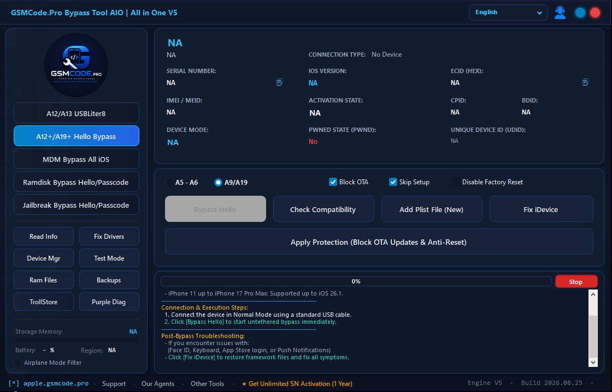This screenshot has width=612, height=392.
Task: Open Purple Diag tool
Action: point(109,301)
